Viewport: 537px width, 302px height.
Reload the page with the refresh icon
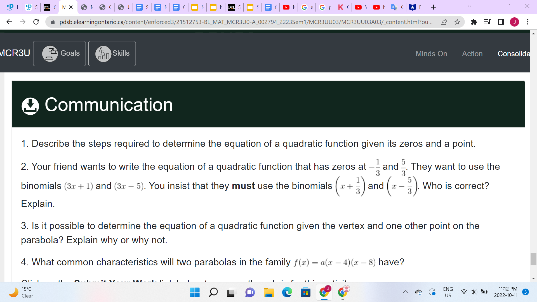click(36, 22)
